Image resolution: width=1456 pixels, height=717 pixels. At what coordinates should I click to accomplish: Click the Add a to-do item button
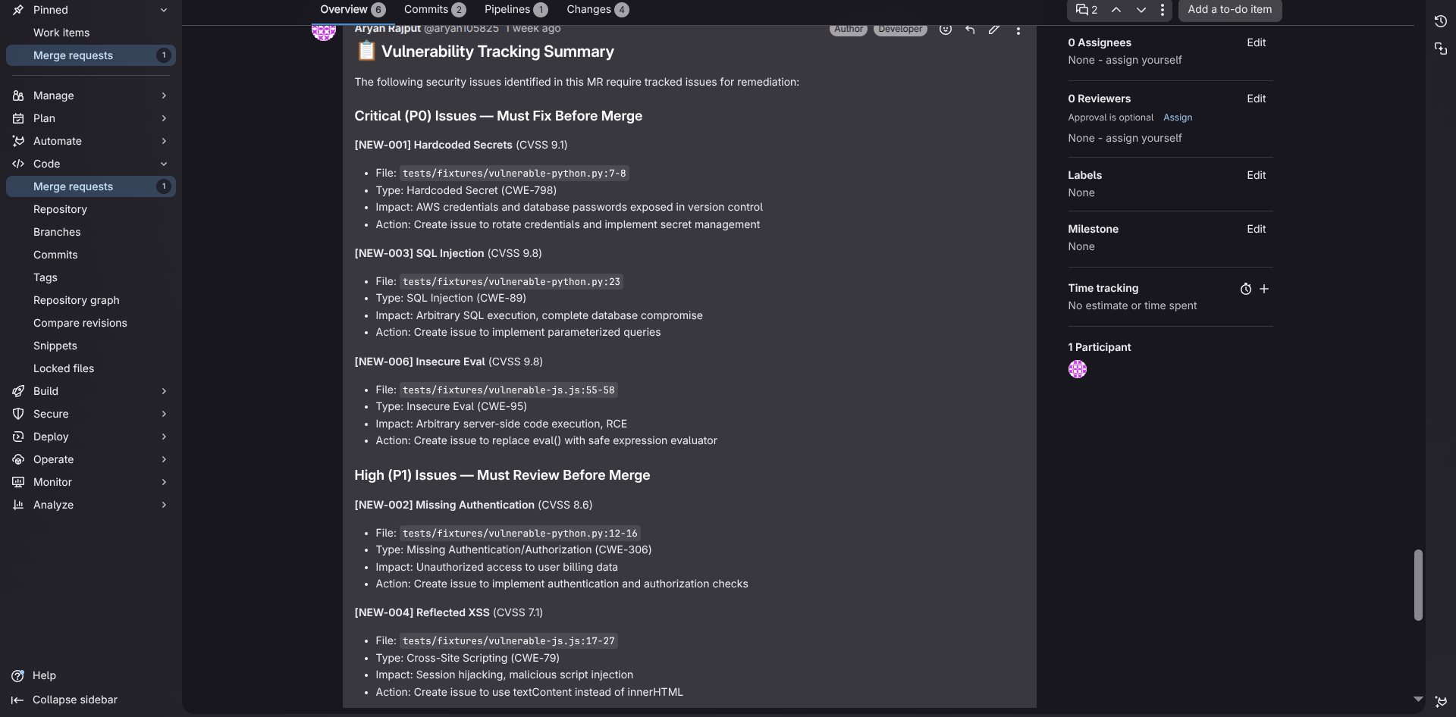tap(1229, 10)
